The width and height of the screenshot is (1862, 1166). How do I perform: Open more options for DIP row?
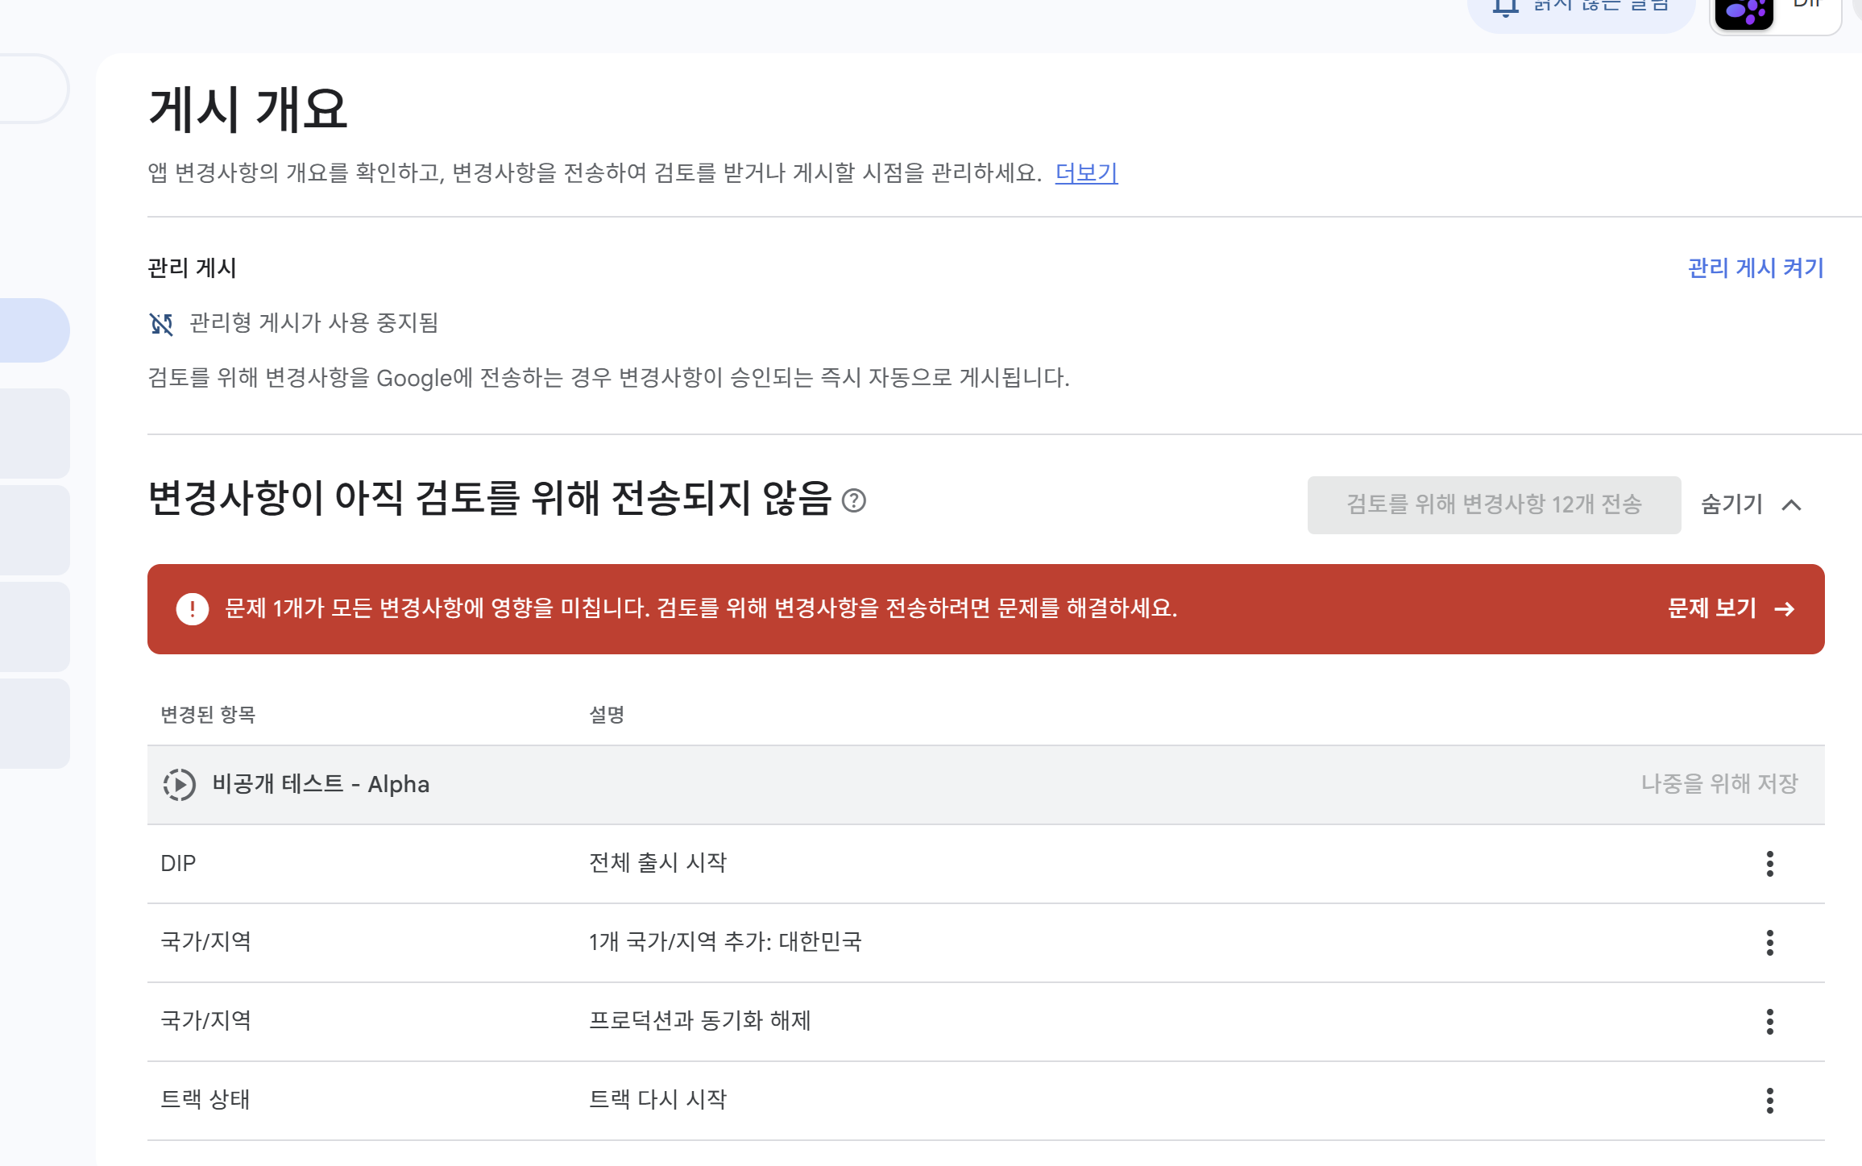[x=1769, y=864]
